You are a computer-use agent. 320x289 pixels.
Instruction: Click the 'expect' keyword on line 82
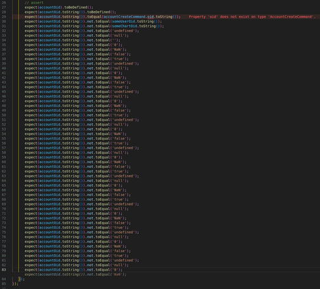(x=31, y=265)
